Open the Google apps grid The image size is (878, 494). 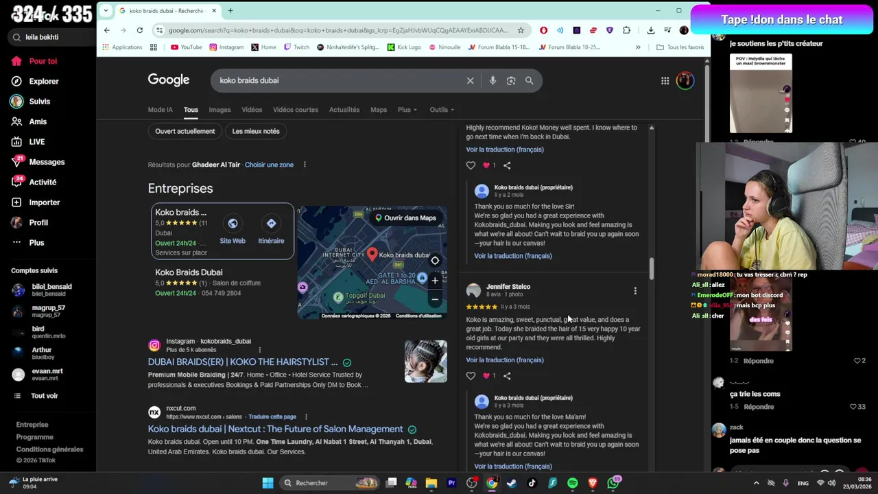point(665,81)
